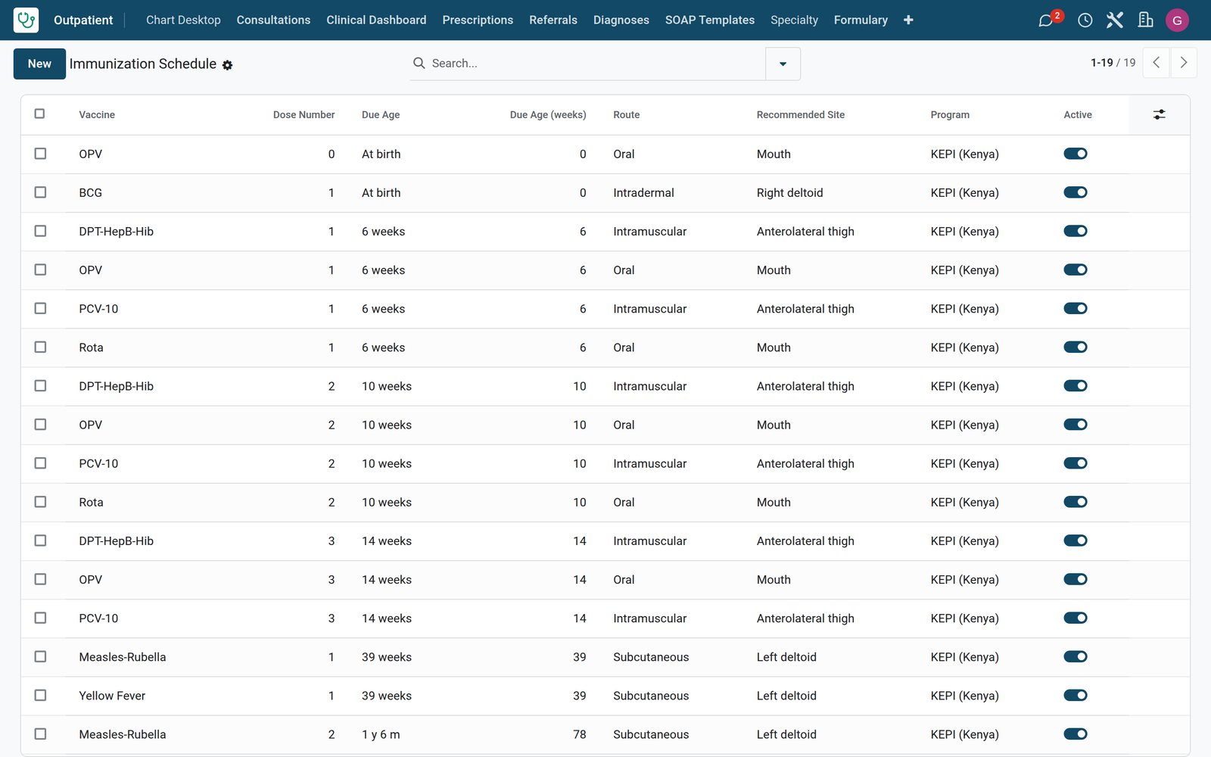
Task: Open the Prescriptions menu
Action: point(478,20)
